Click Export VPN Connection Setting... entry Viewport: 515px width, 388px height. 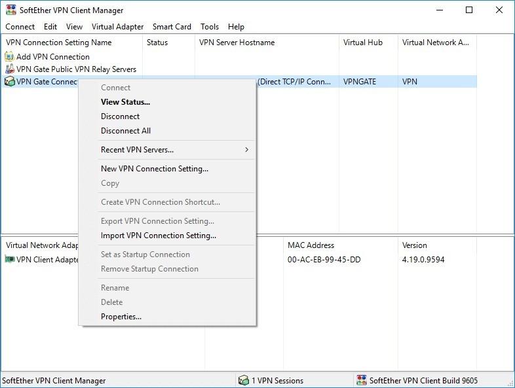(167, 221)
